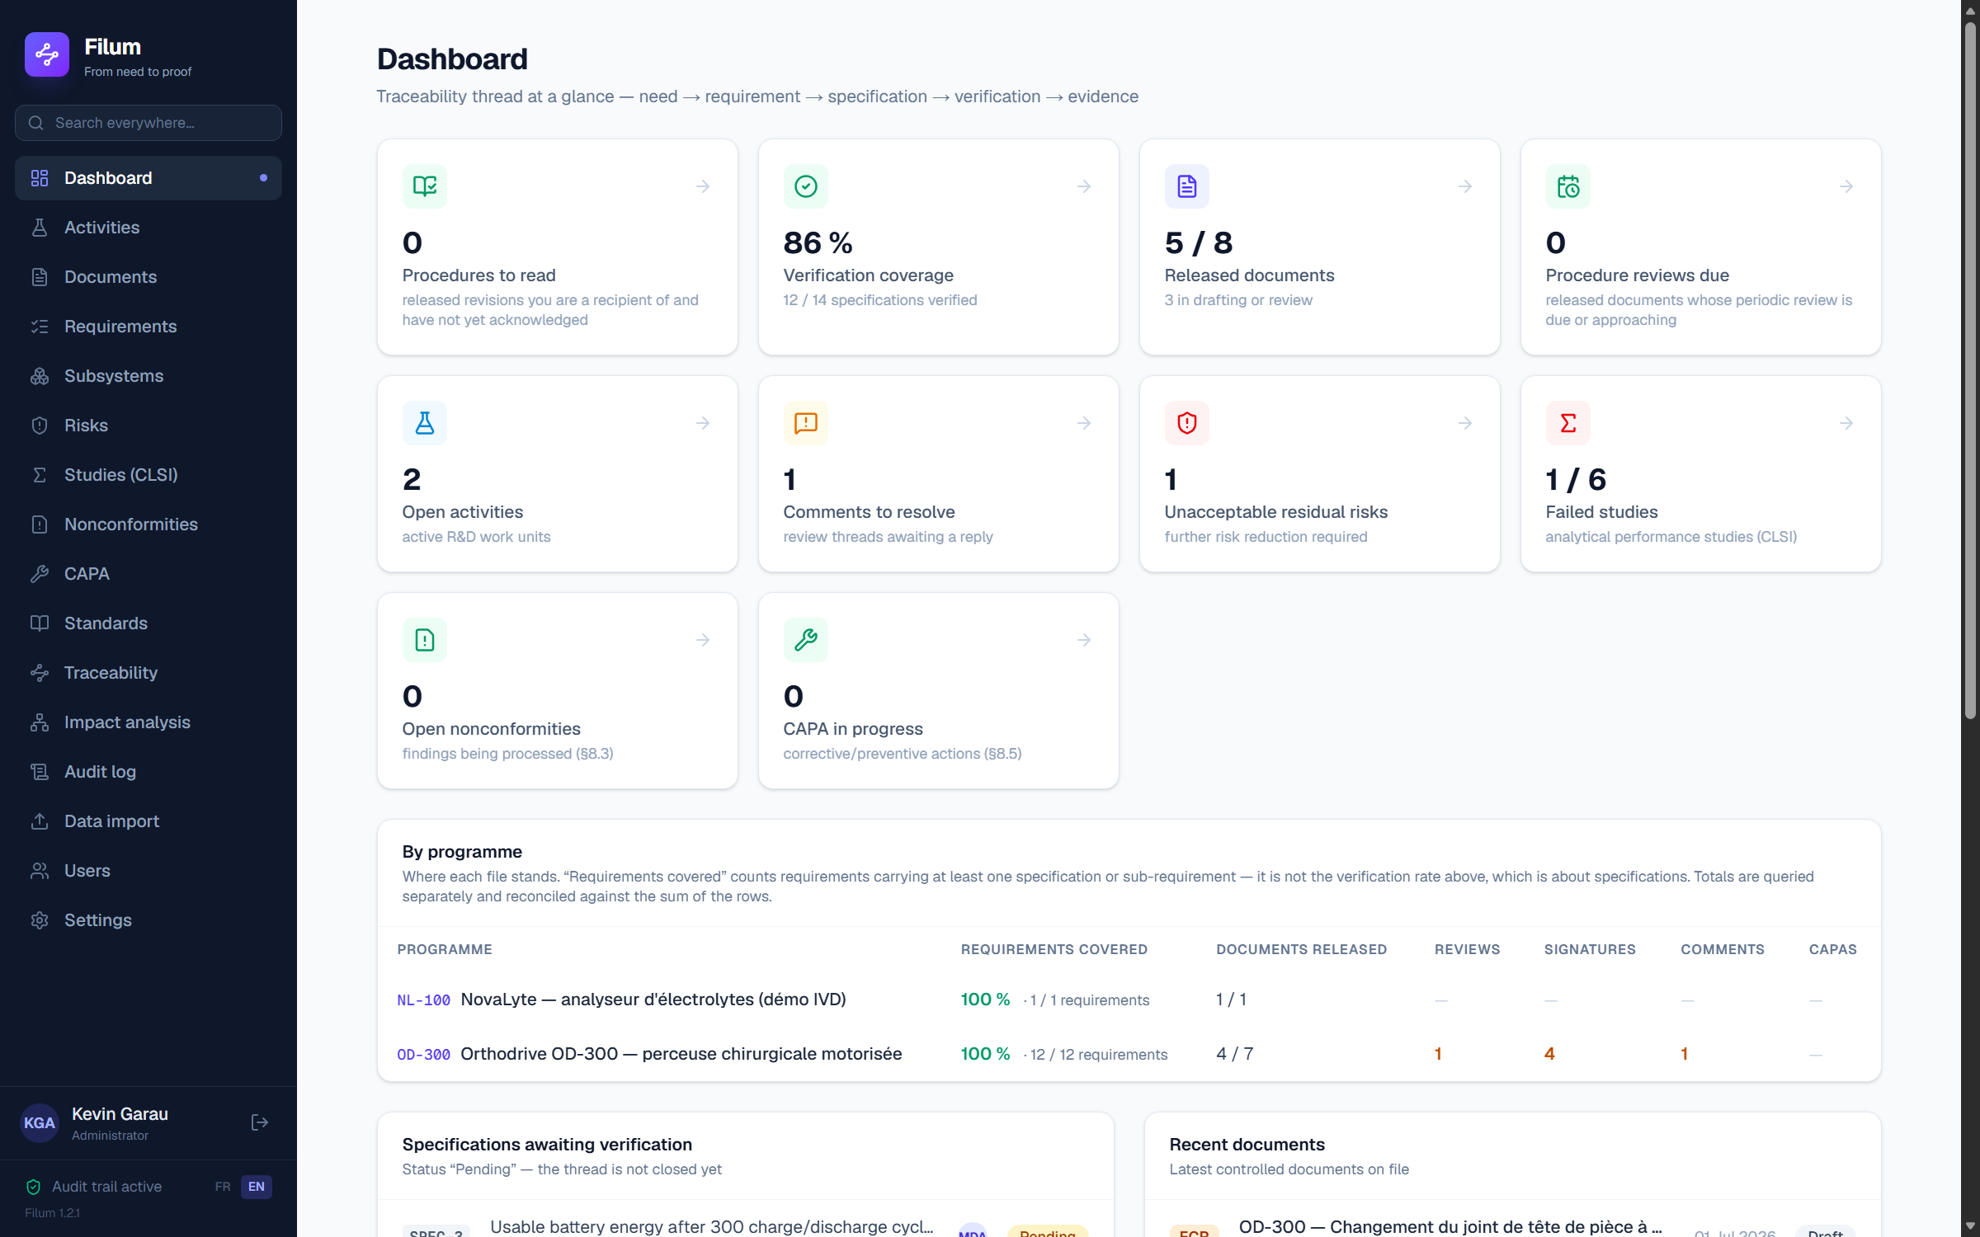1980x1237 pixels.
Task: Go to the Users page
Action: (x=148, y=871)
